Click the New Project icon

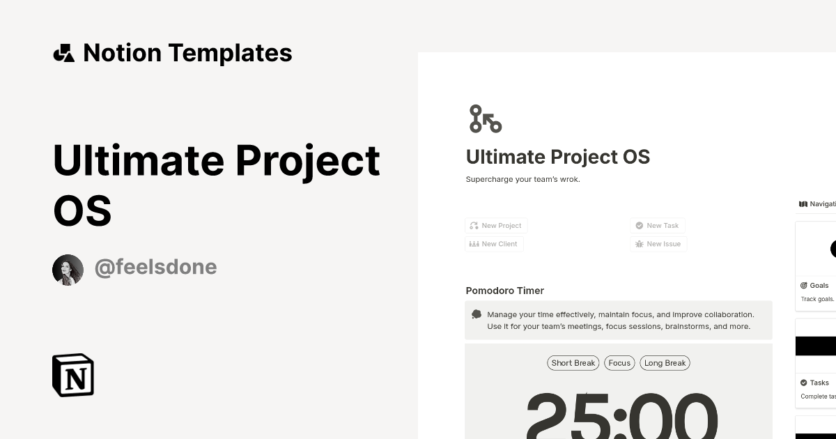point(474,225)
